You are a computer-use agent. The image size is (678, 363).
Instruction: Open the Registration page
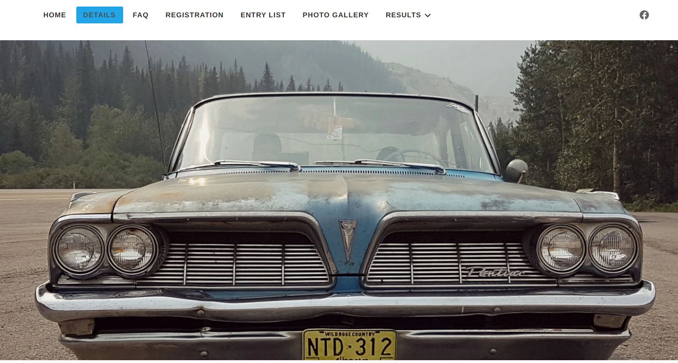point(194,15)
